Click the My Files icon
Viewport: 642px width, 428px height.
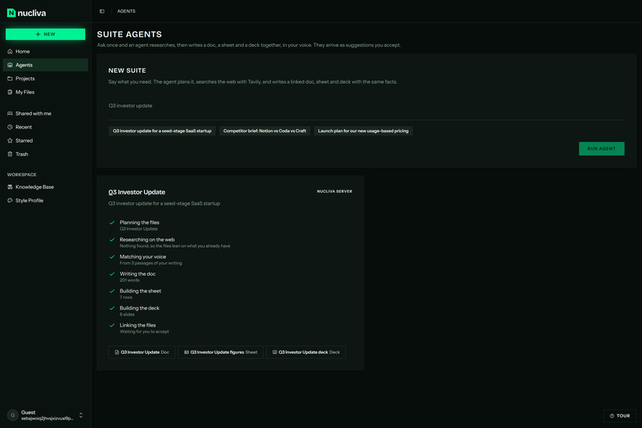[x=10, y=92]
